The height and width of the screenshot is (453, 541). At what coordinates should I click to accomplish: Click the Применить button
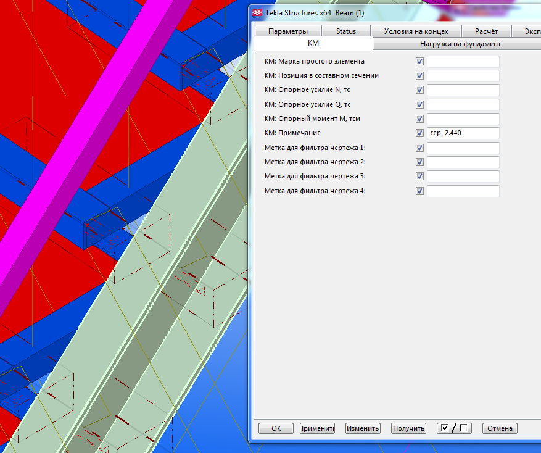pos(317,428)
